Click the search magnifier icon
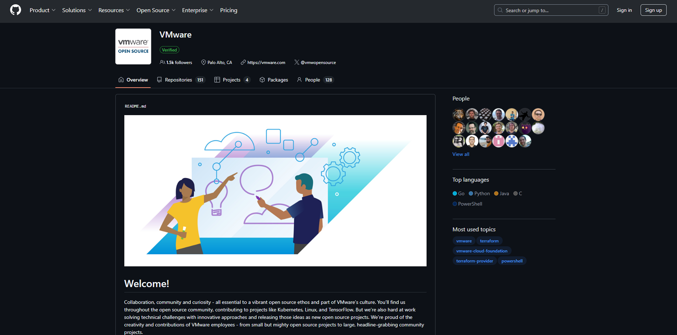 (500, 10)
